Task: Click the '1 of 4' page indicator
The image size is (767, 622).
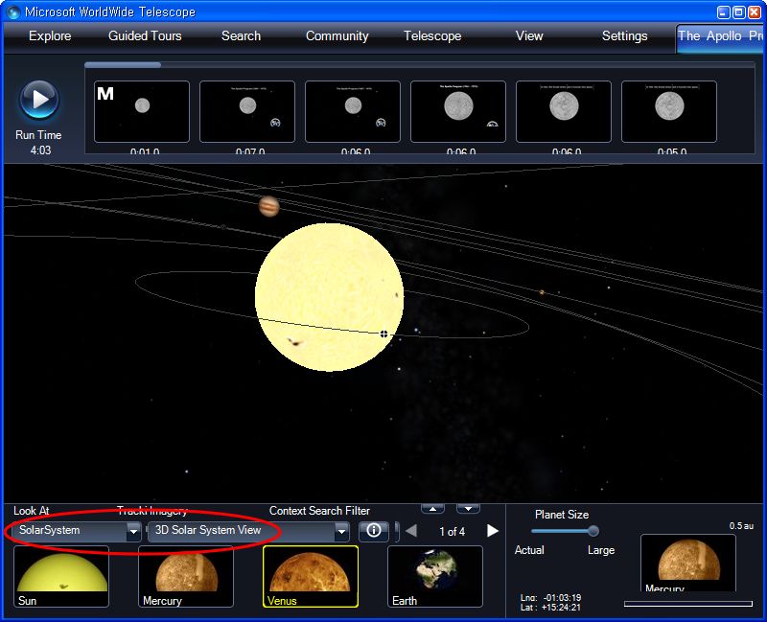Action: 452,532
